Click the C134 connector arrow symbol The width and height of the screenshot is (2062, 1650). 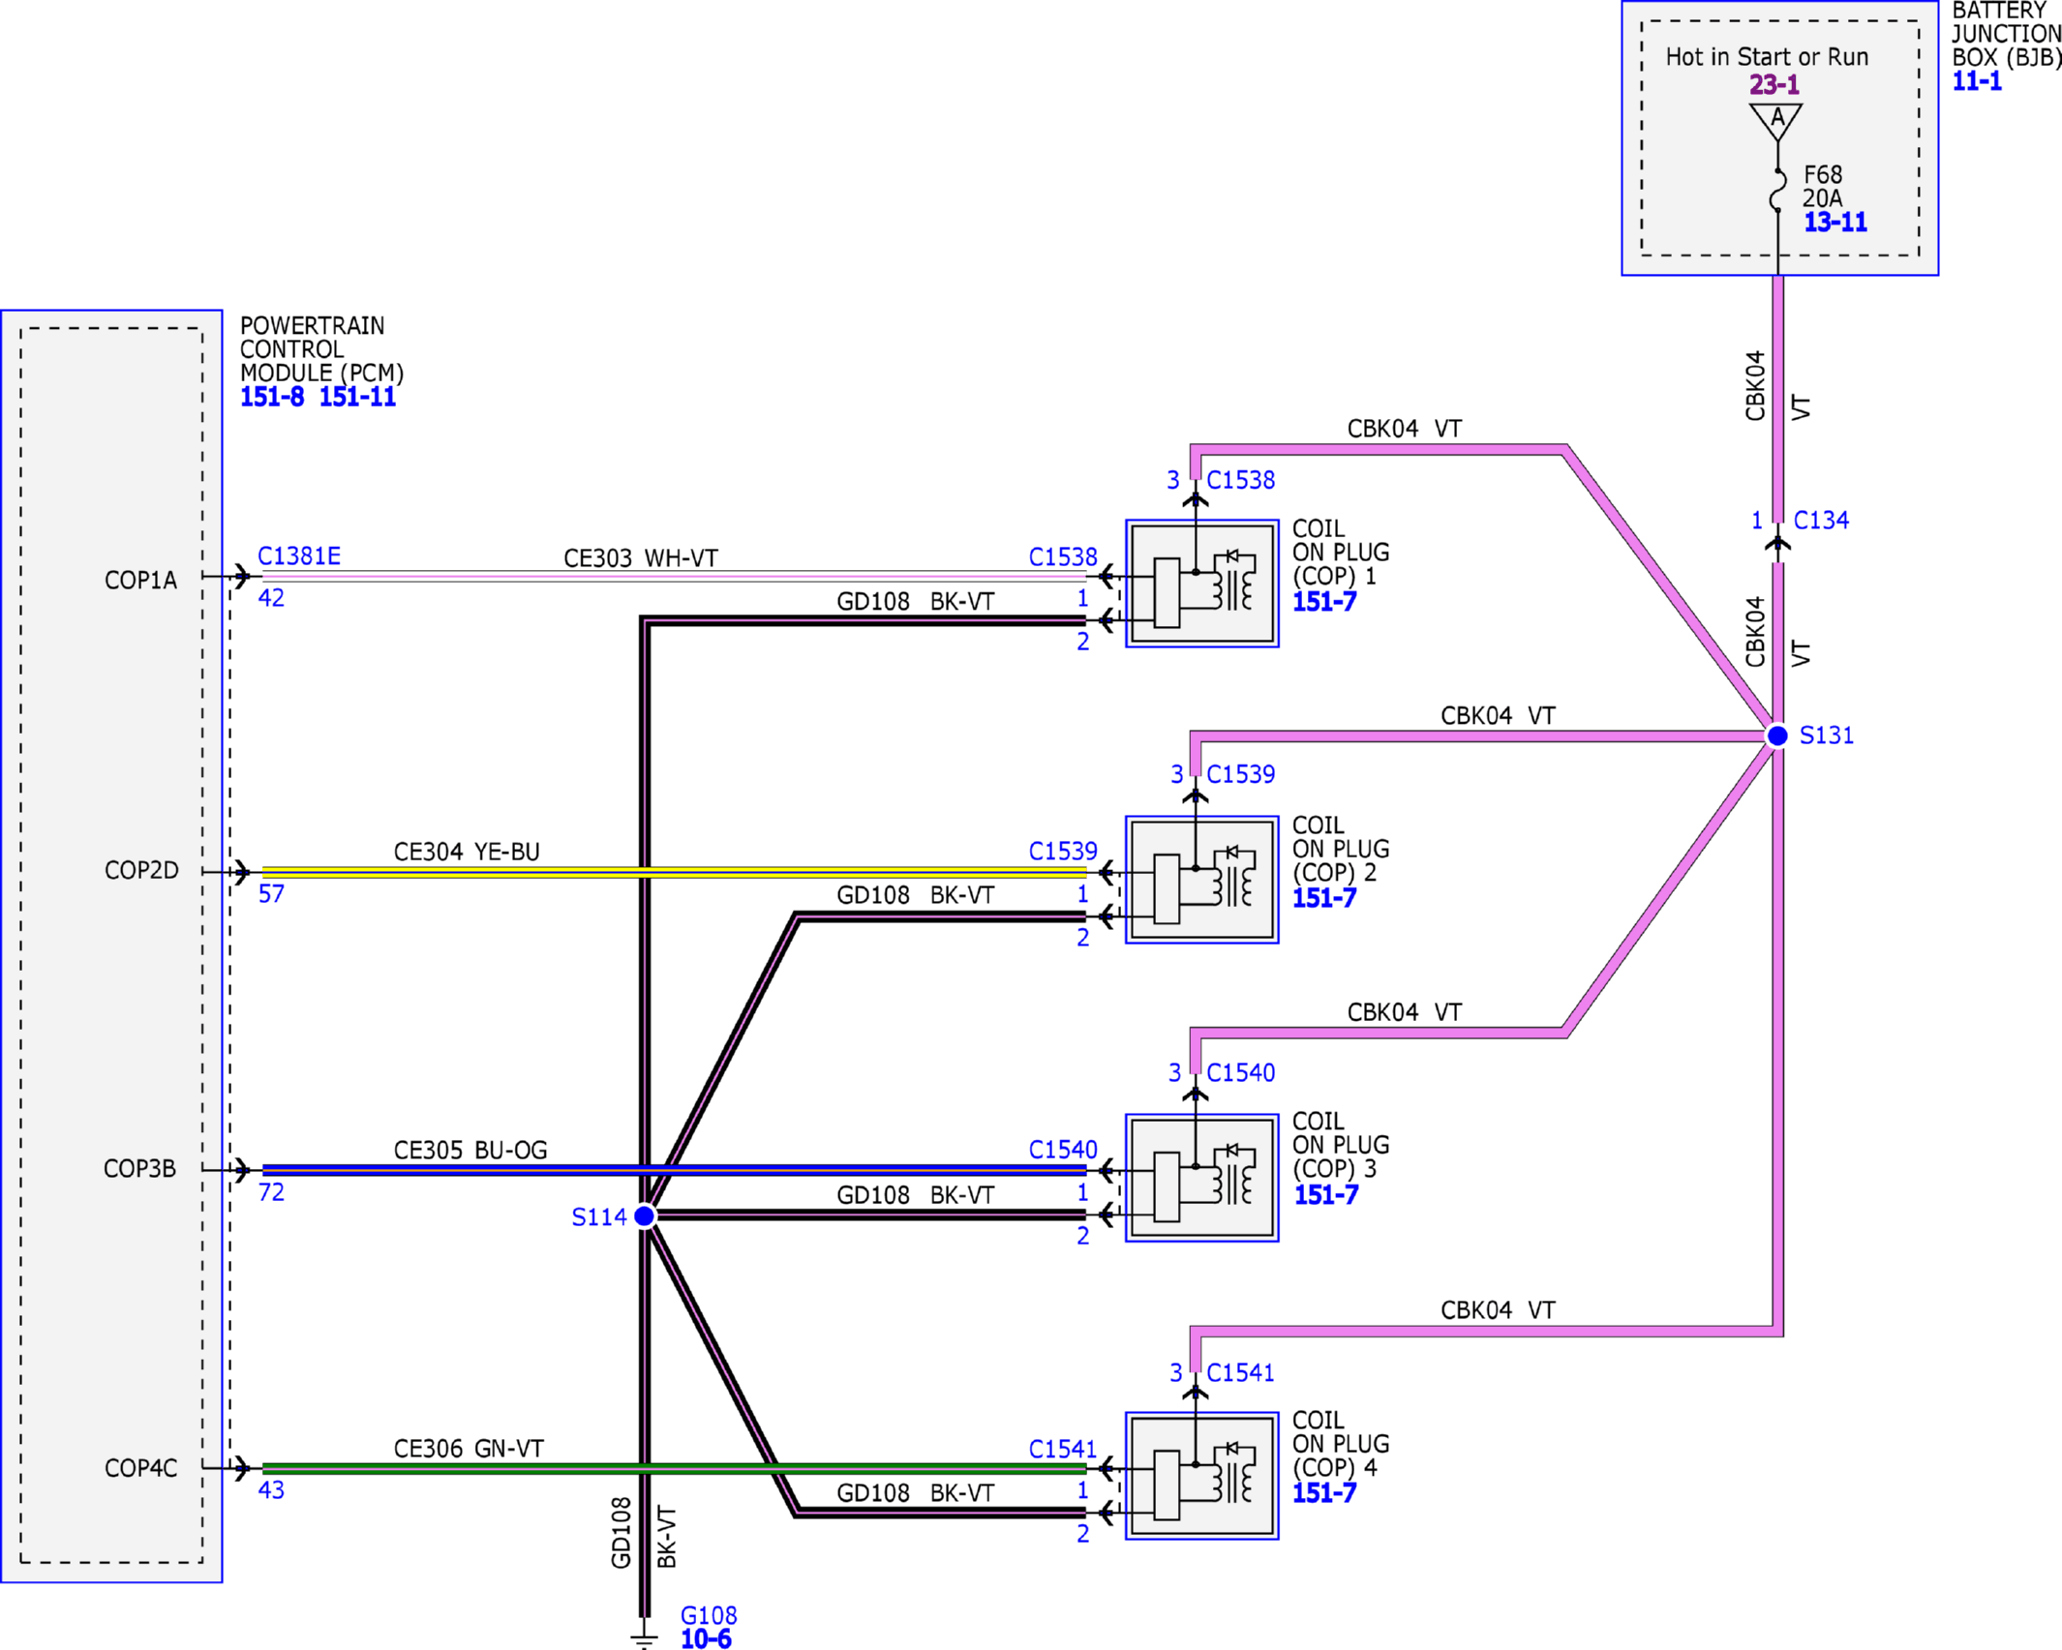point(1777,543)
